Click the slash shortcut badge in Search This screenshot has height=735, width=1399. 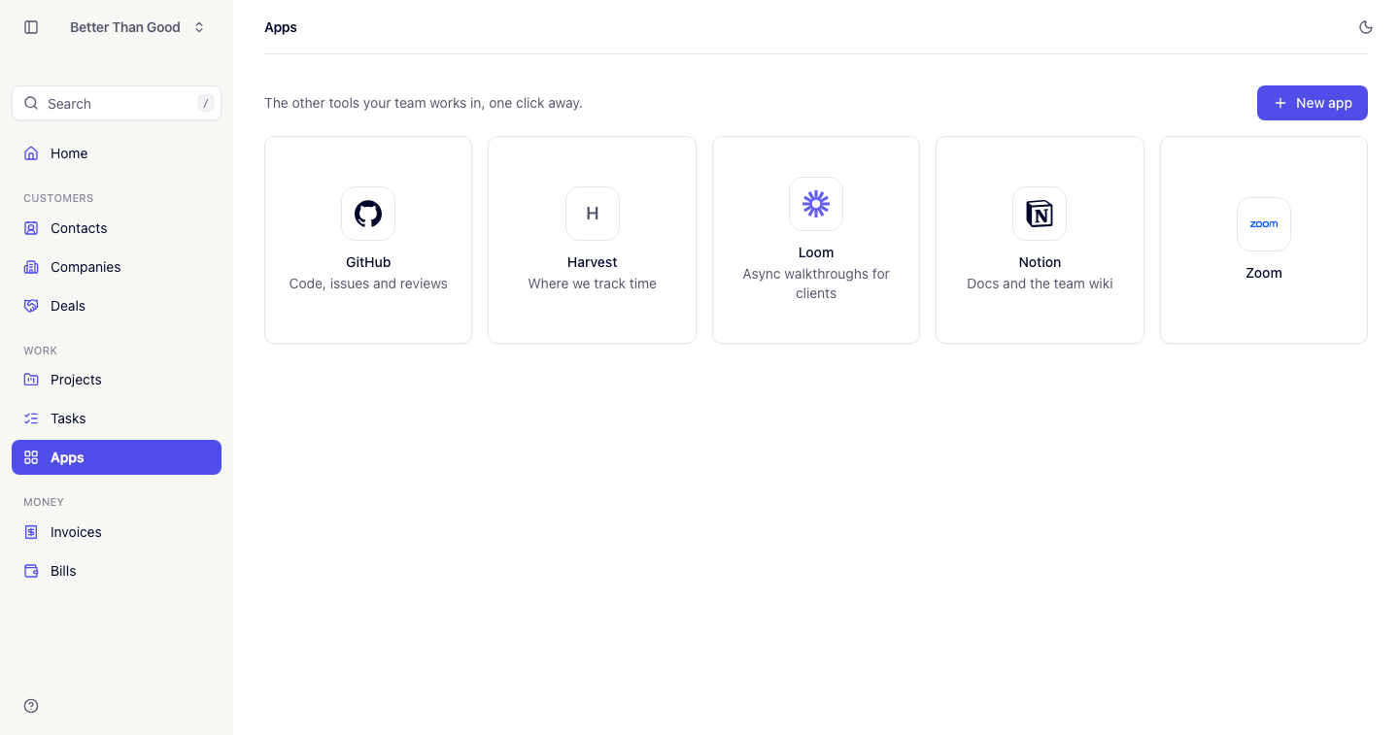(205, 103)
